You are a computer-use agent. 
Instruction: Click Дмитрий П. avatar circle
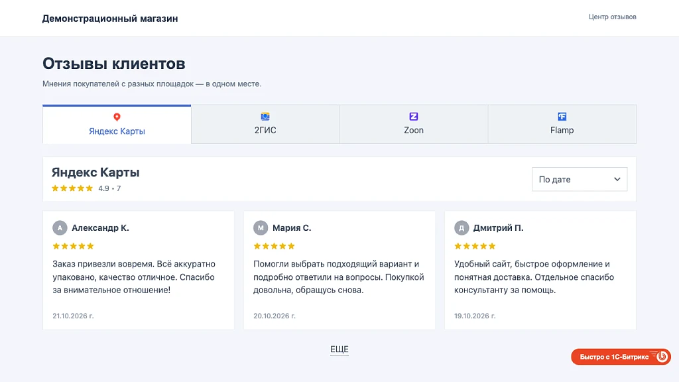(x=462, y=228)
